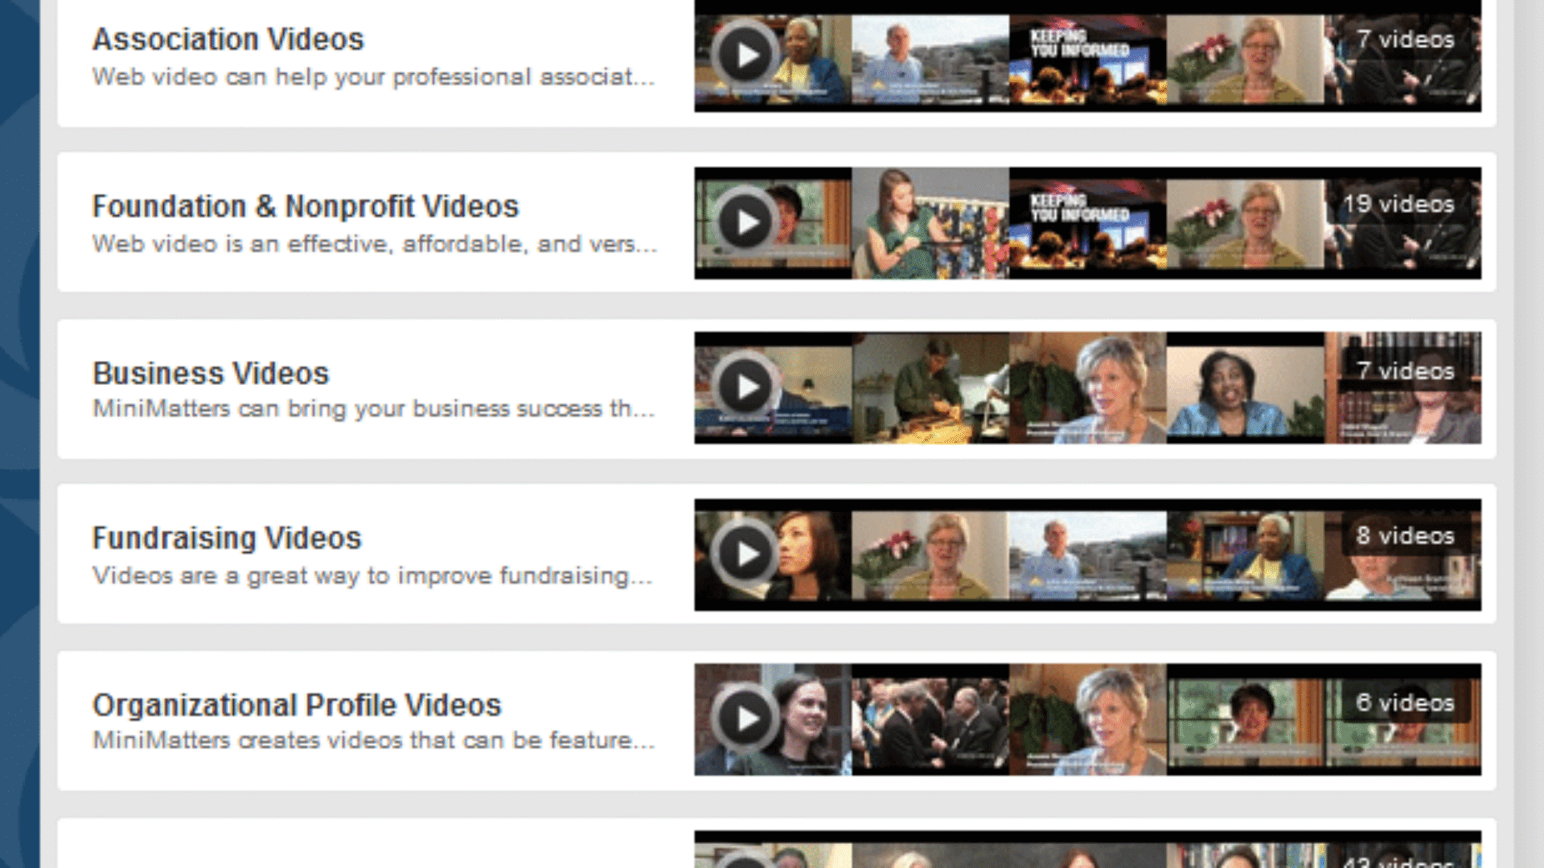Screen dimensions: 1544x868
Task: Play the Business Videos playlist
Action: coord(745,387)
